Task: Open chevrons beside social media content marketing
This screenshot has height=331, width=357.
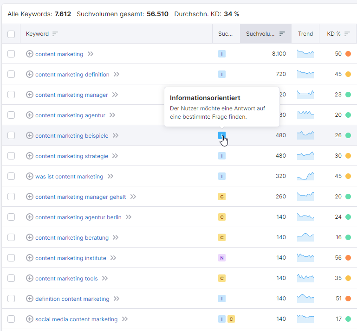Action: tap(125, 319)
